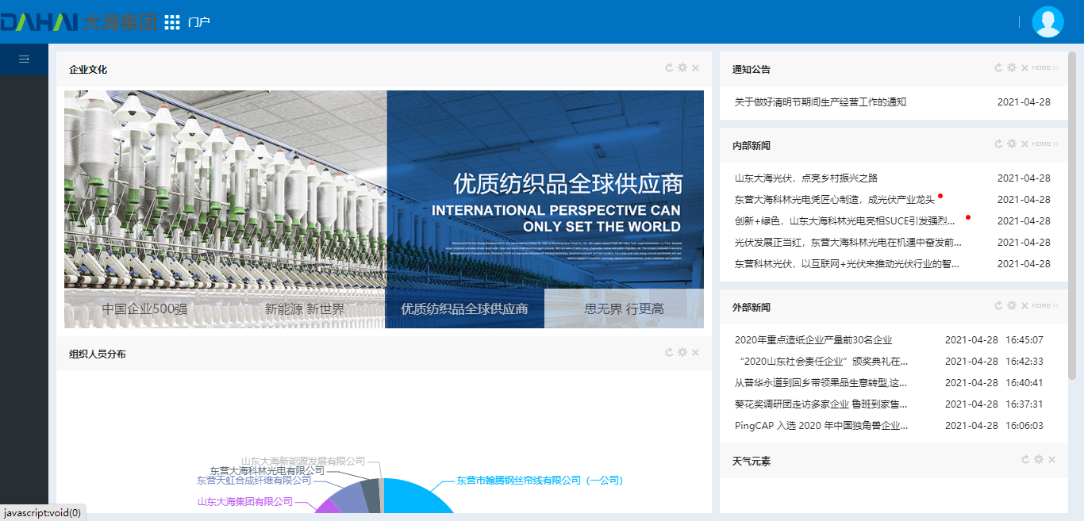Refresh the 组织人员分布 panel
The image size is (1084, 521).
(x=669, y=353)
